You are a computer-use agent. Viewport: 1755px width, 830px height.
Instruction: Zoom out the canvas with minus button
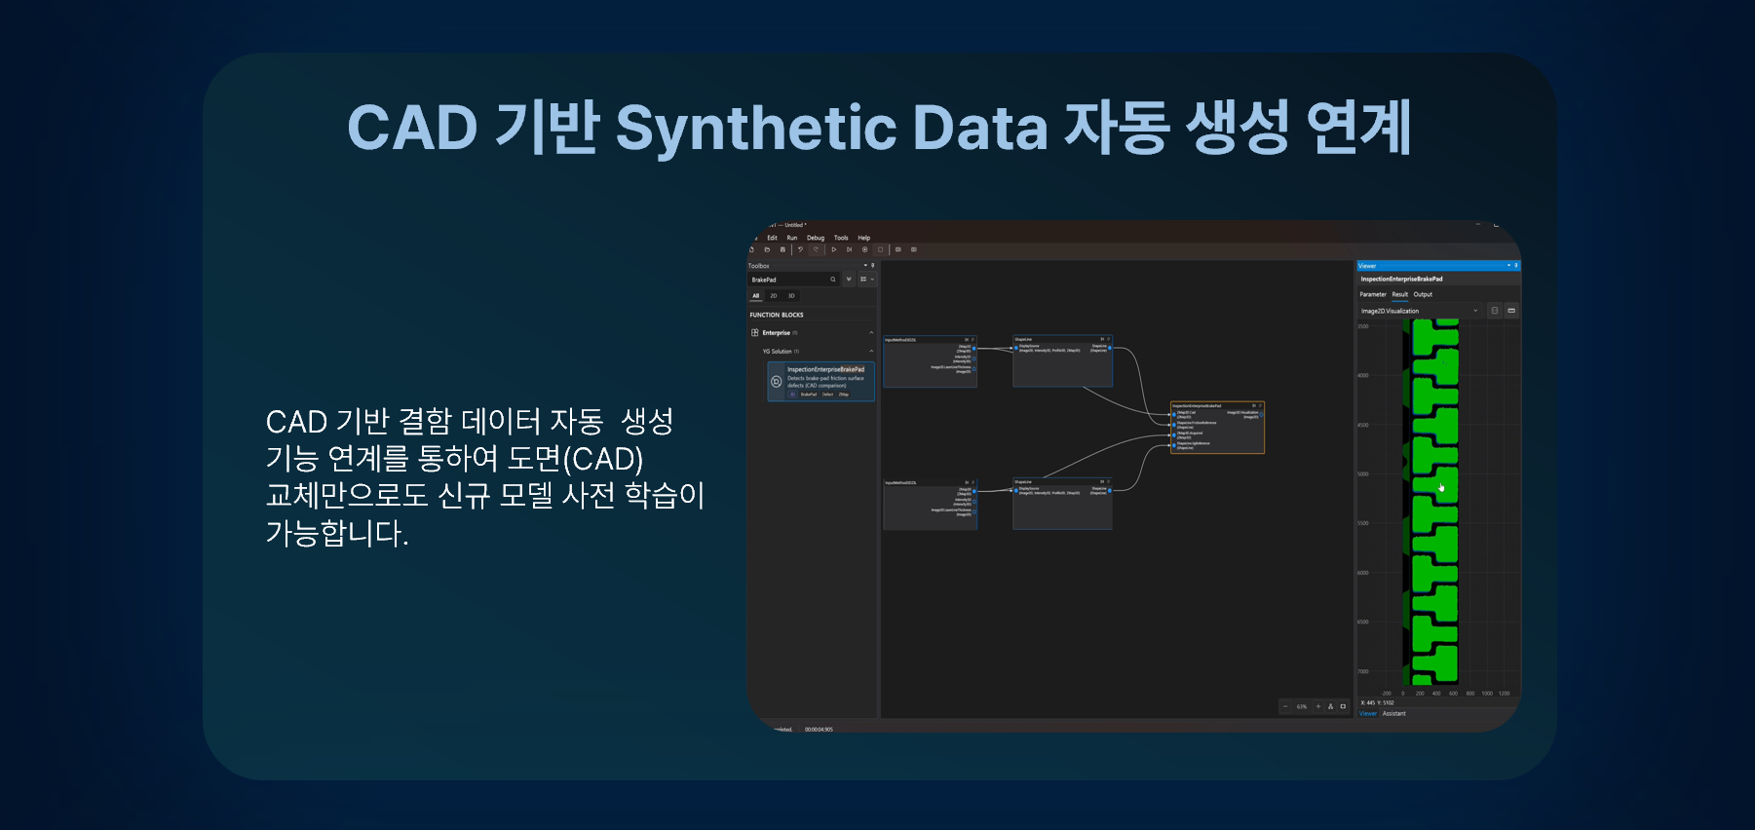click(1285, 706)
